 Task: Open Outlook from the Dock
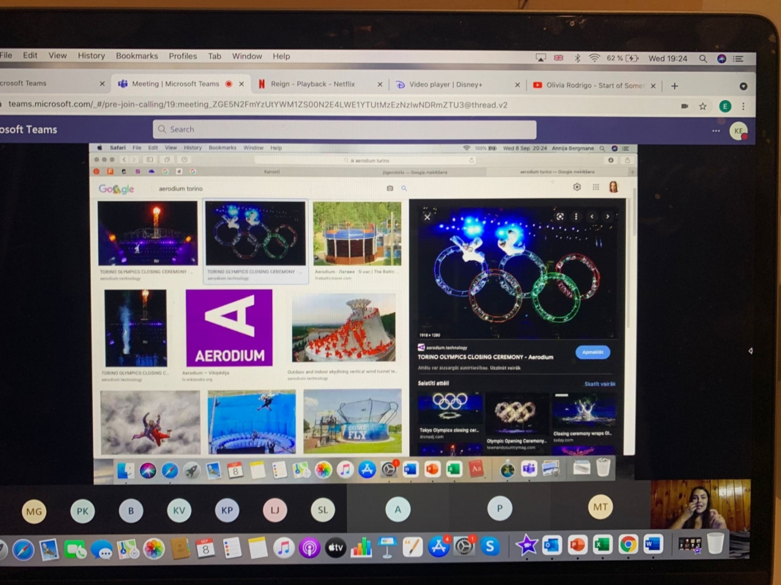(x=551, y=545)
